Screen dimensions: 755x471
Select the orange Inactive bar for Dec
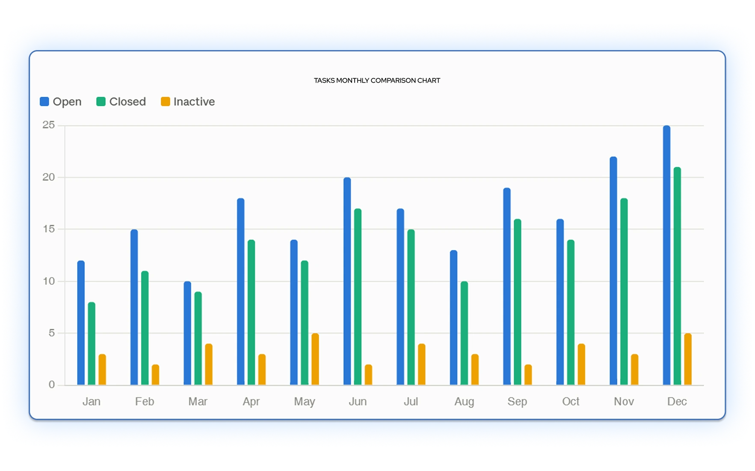tap(688, 359)
